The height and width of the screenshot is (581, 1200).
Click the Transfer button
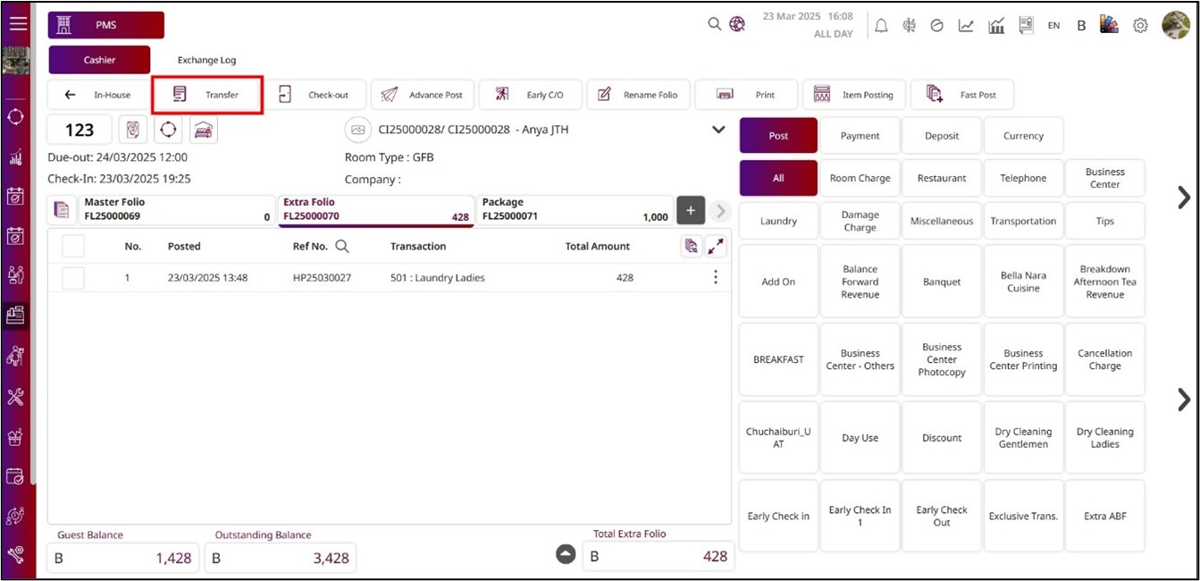coord(207,95)
